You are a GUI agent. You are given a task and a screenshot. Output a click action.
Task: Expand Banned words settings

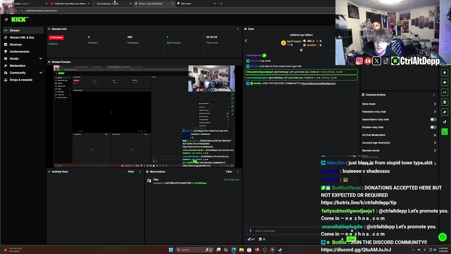click(x=399, y=151)
